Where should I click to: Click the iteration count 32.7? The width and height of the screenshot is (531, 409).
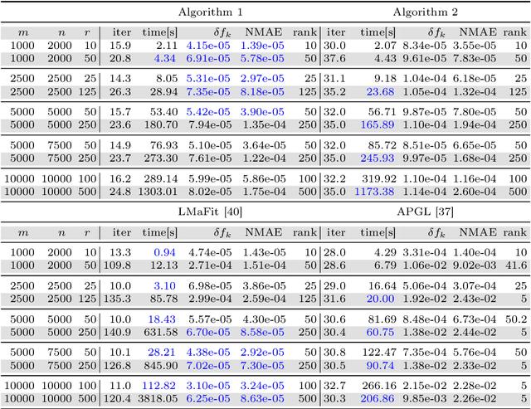tap(334, 386)
